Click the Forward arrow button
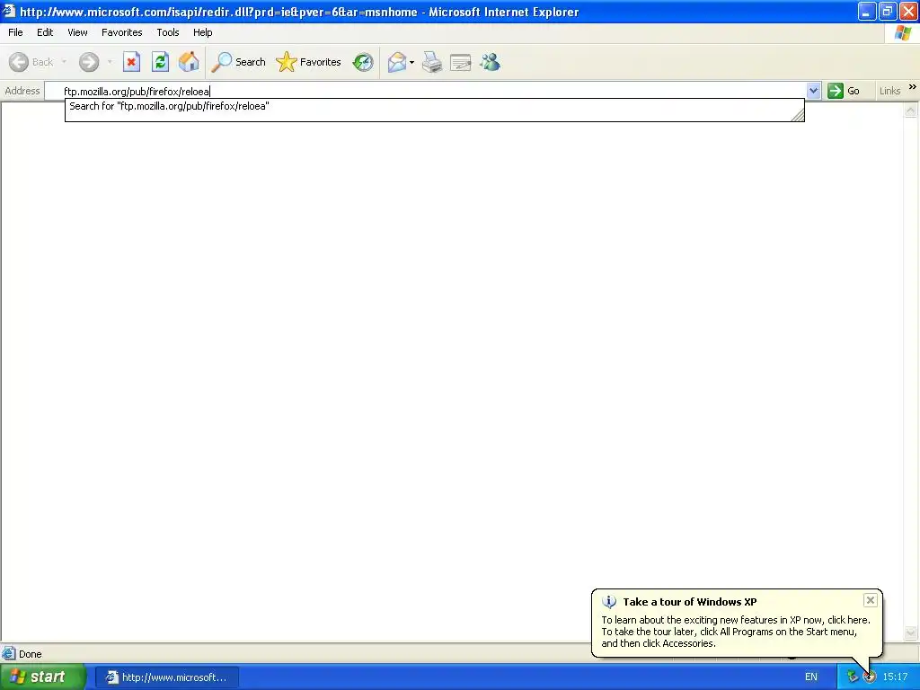 pos(89,62)
